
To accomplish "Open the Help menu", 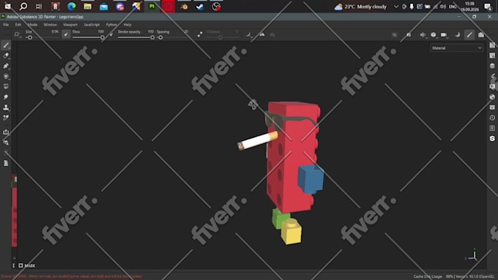I will coord(127,25).
